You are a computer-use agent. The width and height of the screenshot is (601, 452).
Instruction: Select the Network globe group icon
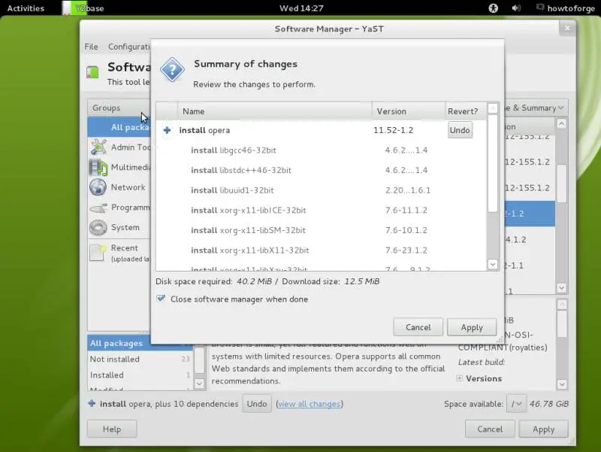98,187
